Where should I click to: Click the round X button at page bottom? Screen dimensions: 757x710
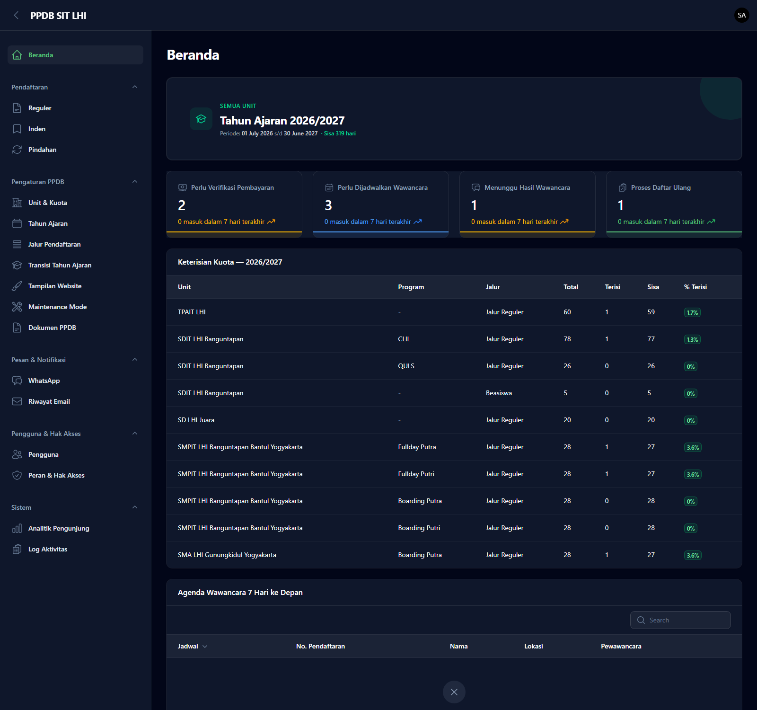coord(454,692)
